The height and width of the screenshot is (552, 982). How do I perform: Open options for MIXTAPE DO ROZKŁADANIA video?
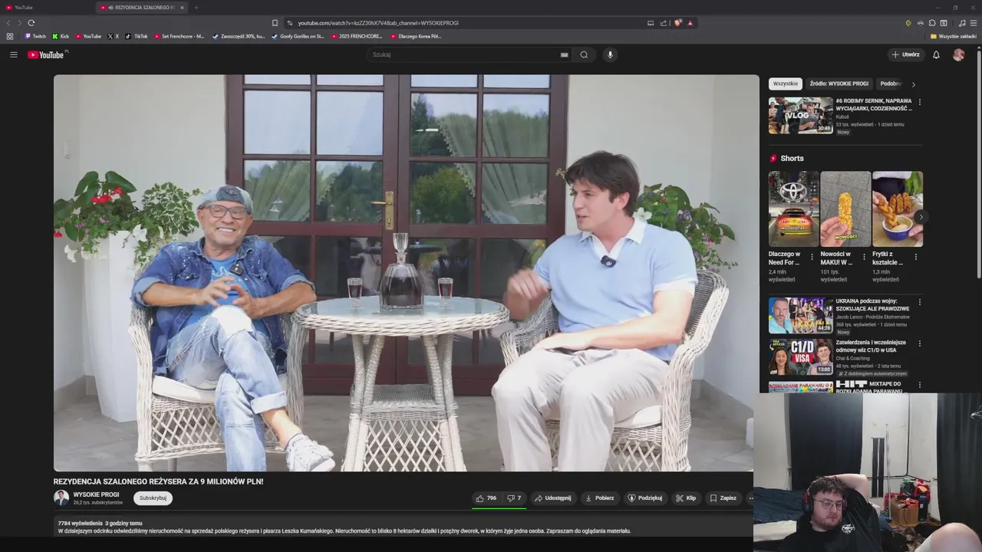pyautogui.click(x=920, y=385)
